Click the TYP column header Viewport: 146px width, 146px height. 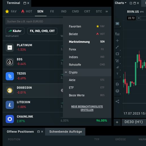(97, 139)
